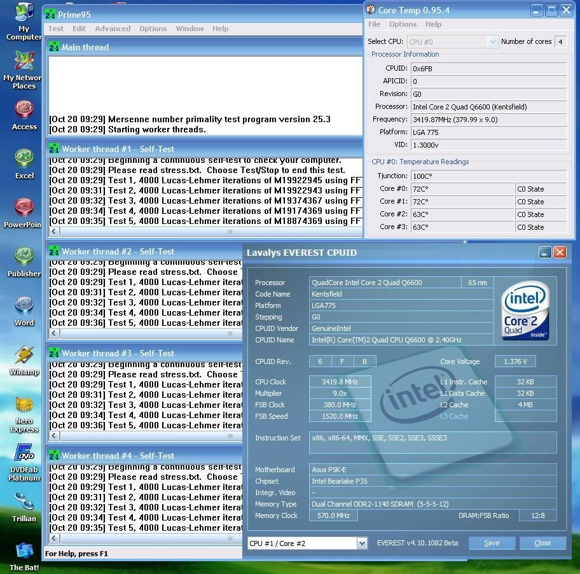Screen dimensions: 580x574
Task: Click the Instruction Set field in EVEREST
Action: coord(433,442)
